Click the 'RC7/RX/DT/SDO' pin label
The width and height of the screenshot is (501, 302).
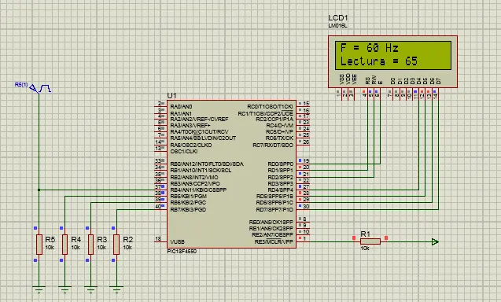coord(273,145)
